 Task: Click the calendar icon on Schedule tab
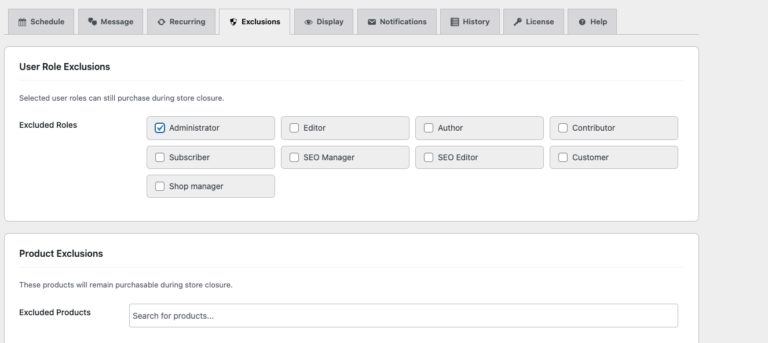pyautogui.click(x=23, y=22)
